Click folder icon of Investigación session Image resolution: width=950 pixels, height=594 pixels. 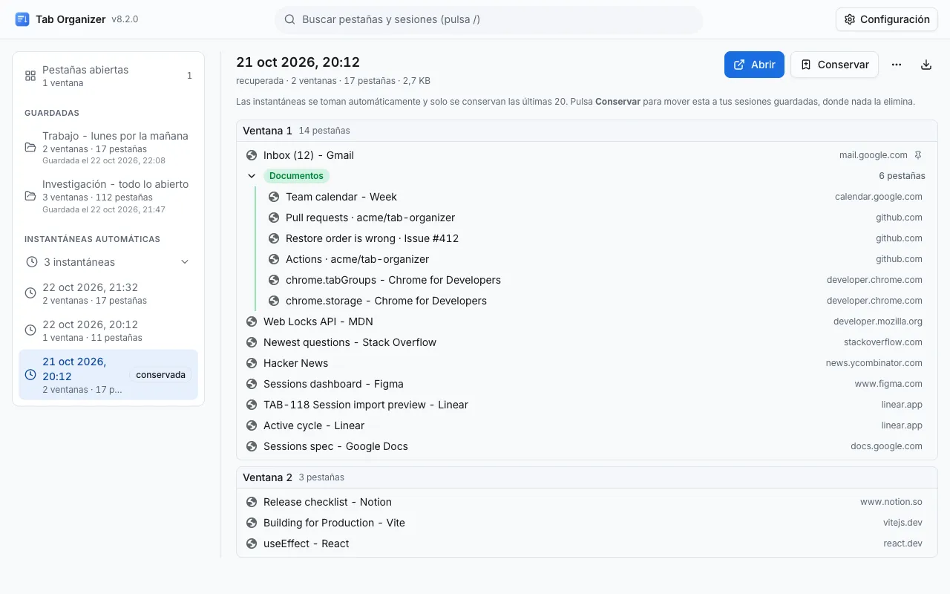(30, 196)
